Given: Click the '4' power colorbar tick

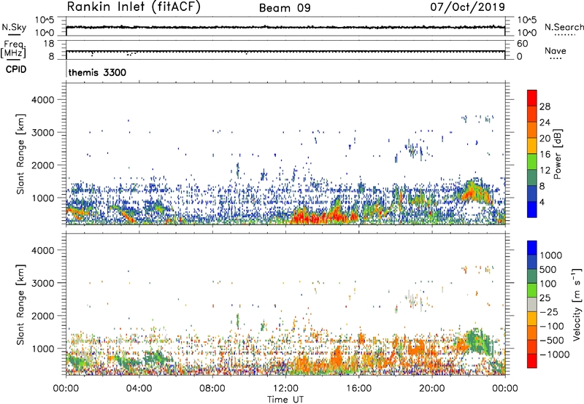Looking at the screenshot, I should tap(542, 202).
